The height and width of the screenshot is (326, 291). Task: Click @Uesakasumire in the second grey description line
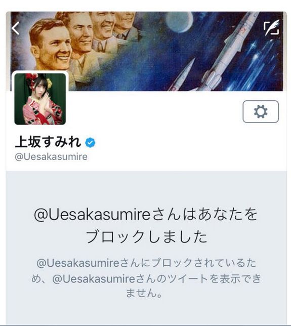point(94,278)
